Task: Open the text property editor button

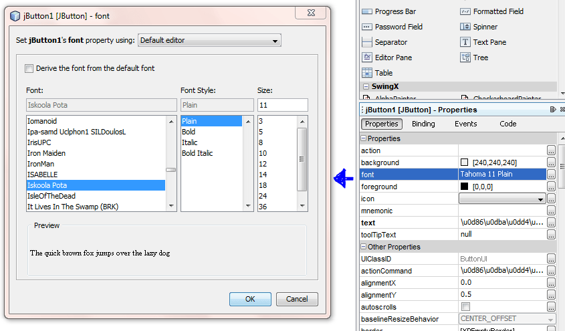Action: (x=551, y=223)
